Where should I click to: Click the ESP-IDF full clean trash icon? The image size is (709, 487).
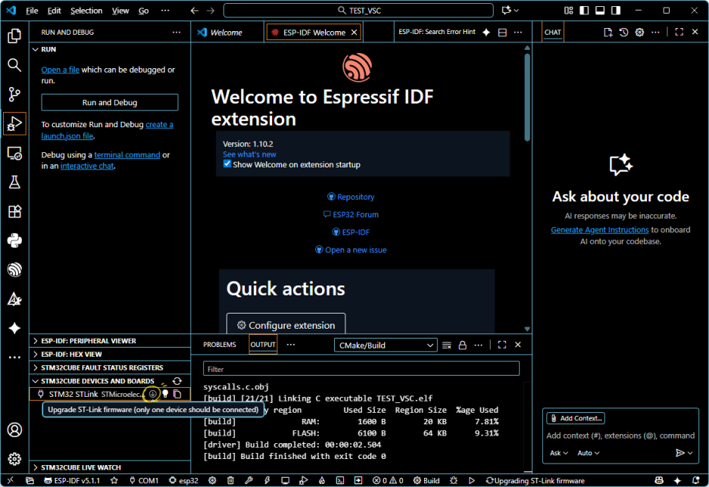click(230, 480)
